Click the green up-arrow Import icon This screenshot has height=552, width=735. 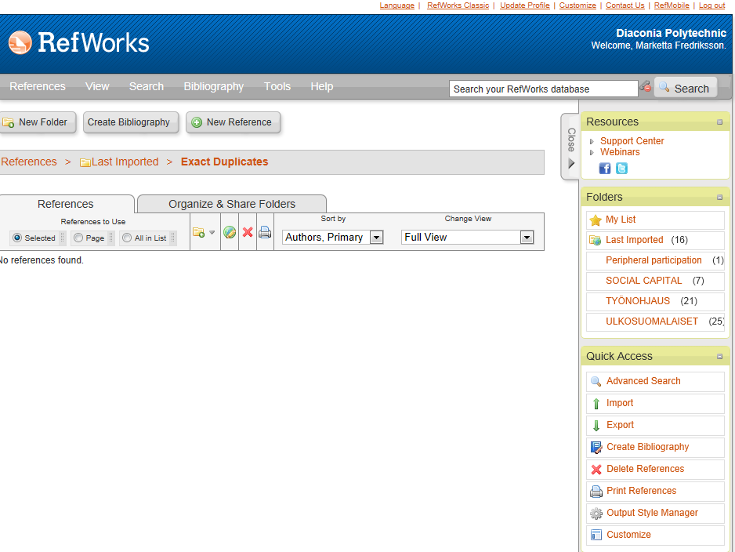point(596,403)
